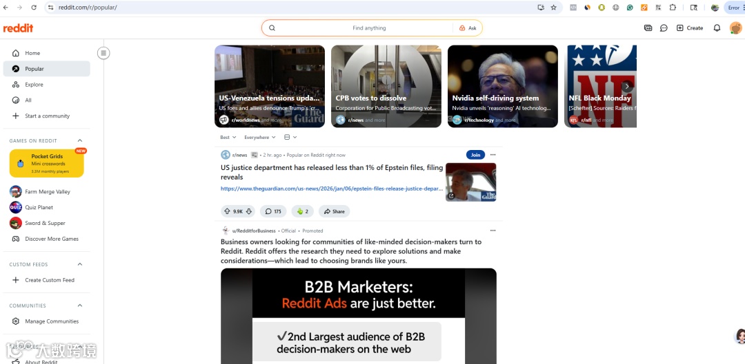The width and height of the screenshot is (745, 364).
Task: Collapse sidebar with hamburger circle button
Action: pos(103,53)
